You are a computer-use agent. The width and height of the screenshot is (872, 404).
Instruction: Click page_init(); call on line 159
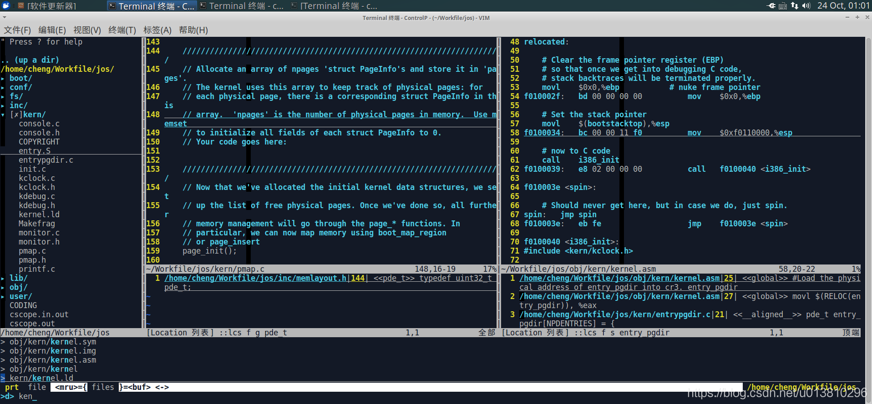click(x=210, y=251)
